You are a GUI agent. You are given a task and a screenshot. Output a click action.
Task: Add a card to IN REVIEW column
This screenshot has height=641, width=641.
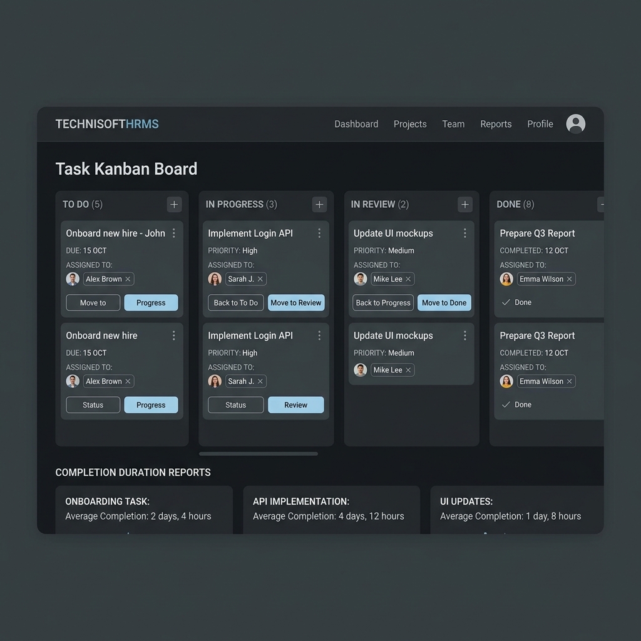click(x=465, y=205)
